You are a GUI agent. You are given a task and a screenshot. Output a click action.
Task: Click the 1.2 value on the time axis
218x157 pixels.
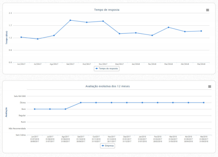pos(10,38)
